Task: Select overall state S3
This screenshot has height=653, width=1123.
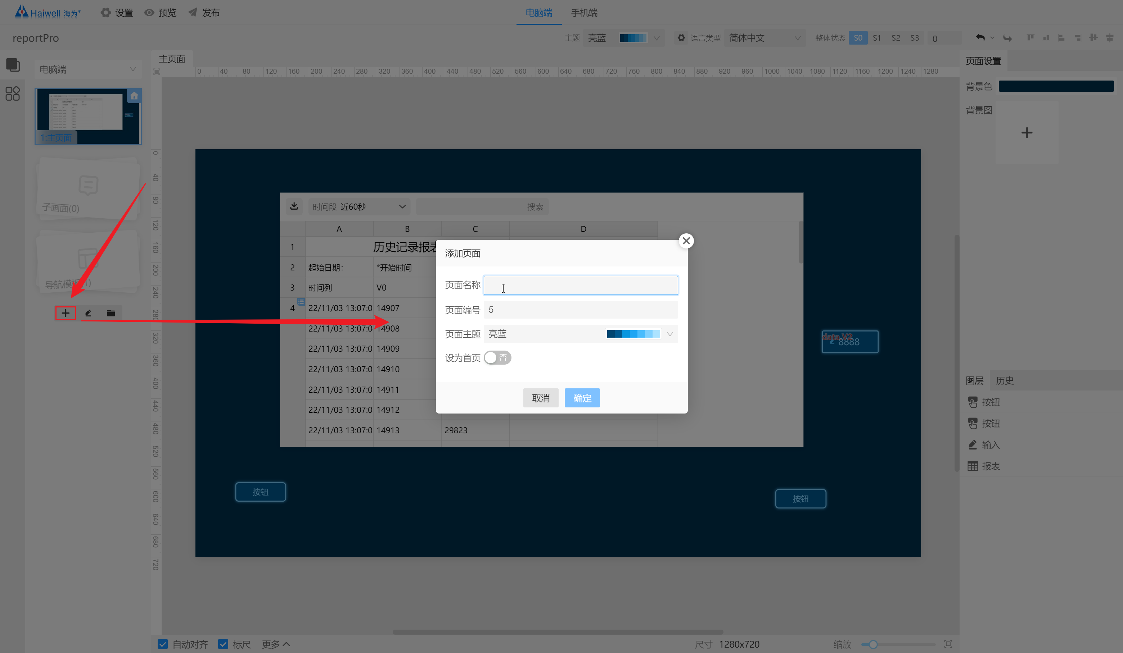Action: 915,38
